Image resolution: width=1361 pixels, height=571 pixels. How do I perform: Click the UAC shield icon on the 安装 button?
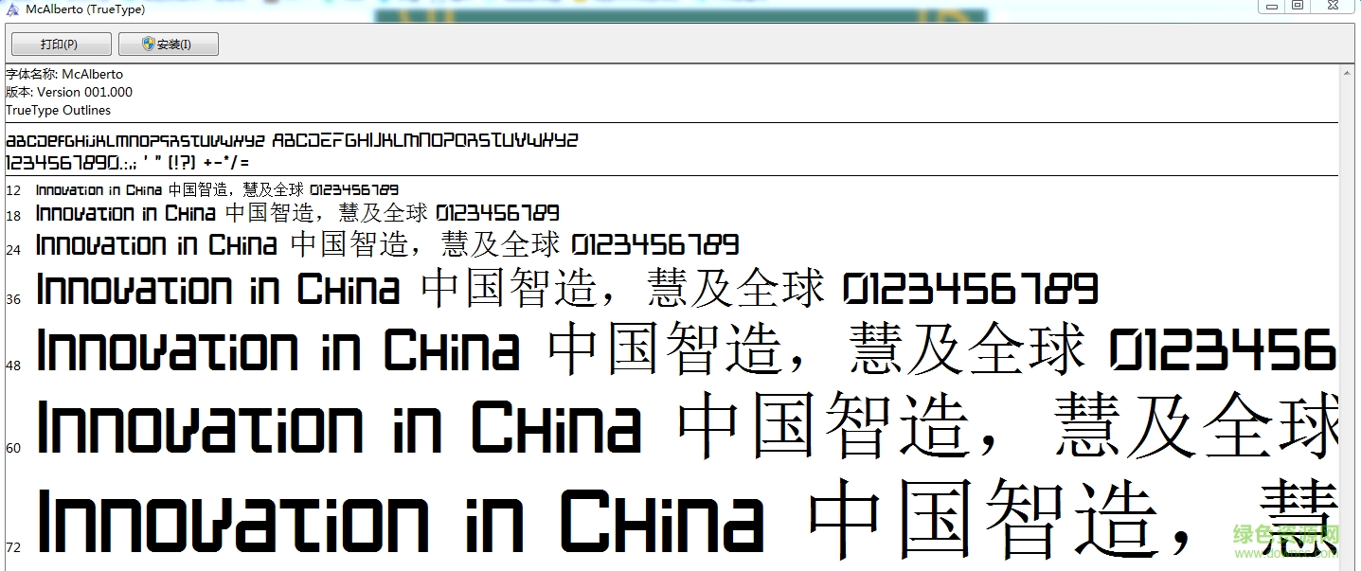(x=148, y=44)
